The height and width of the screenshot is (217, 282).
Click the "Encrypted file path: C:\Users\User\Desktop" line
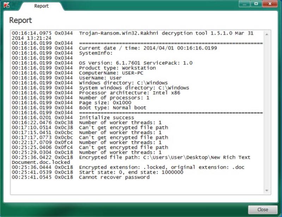coord(131,157)
